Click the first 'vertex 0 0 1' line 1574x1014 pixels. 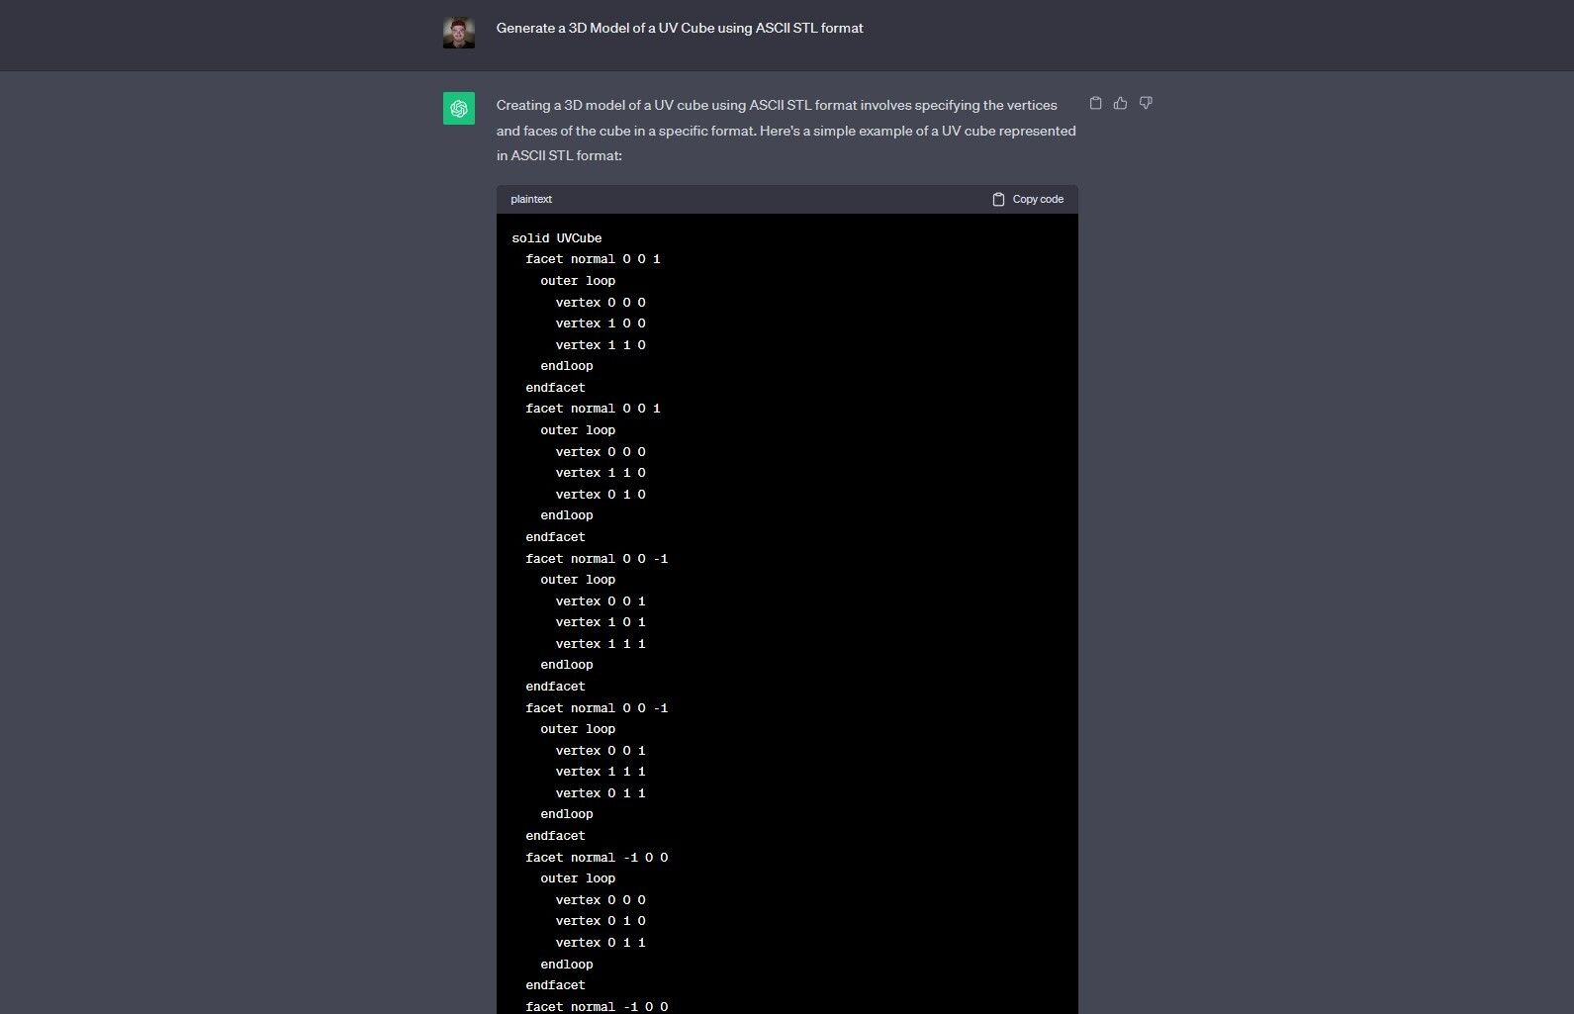pos(600,601)
